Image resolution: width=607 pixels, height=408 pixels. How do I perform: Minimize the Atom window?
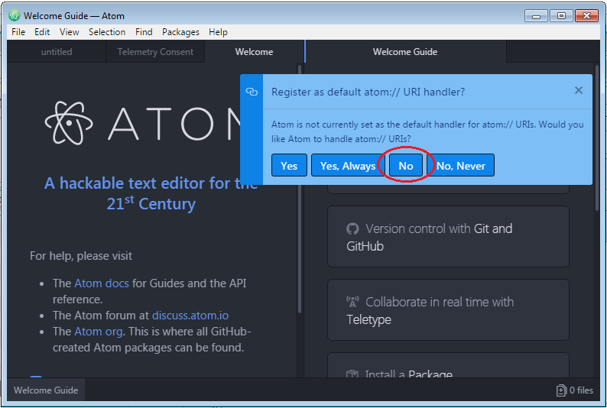(x=536, y=16)
